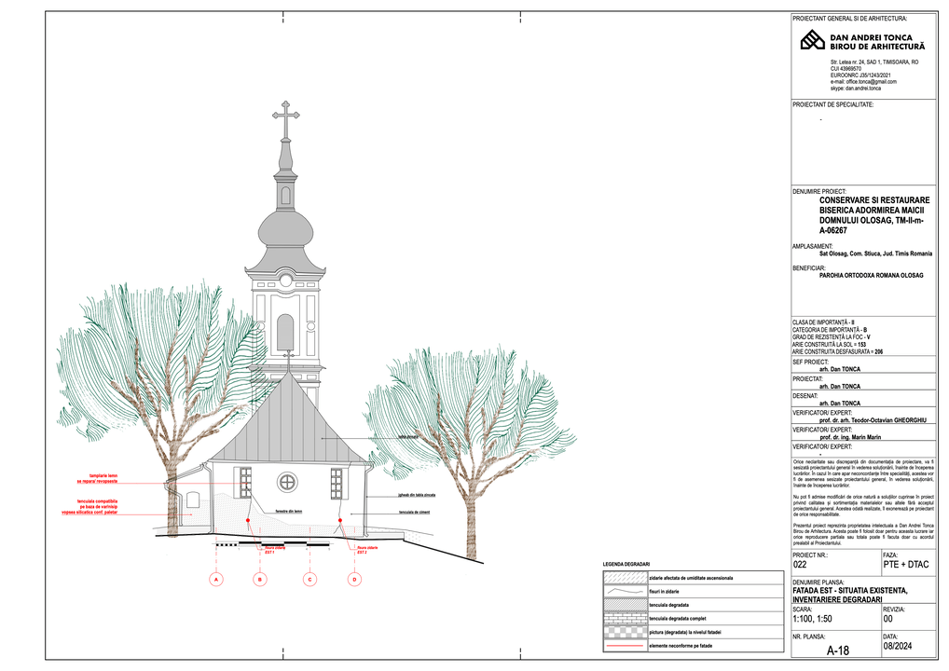This screenshot has width=949, height=671.
Task: Click the Dan Andrei Tonca logo icon
Action: point(813,40)
